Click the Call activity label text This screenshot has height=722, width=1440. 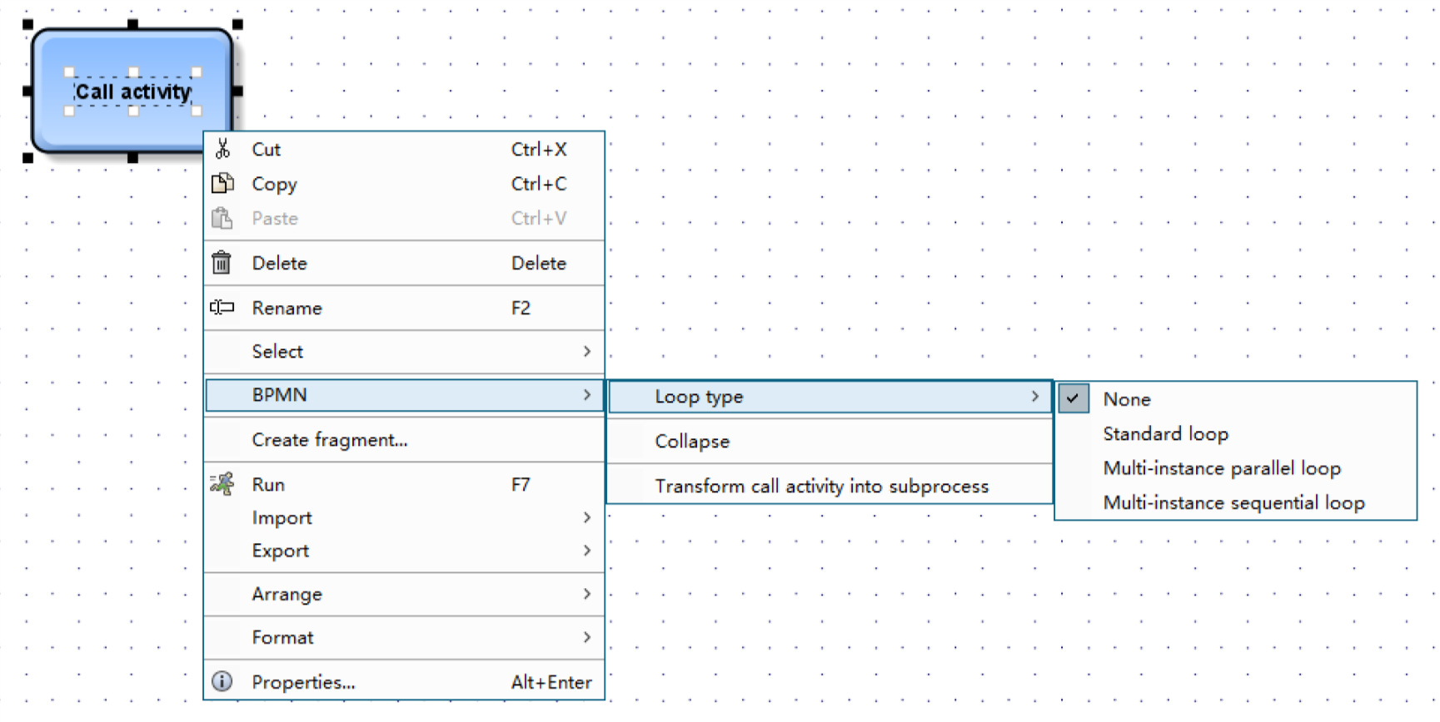pyautogui.click(x=133, y=91)
